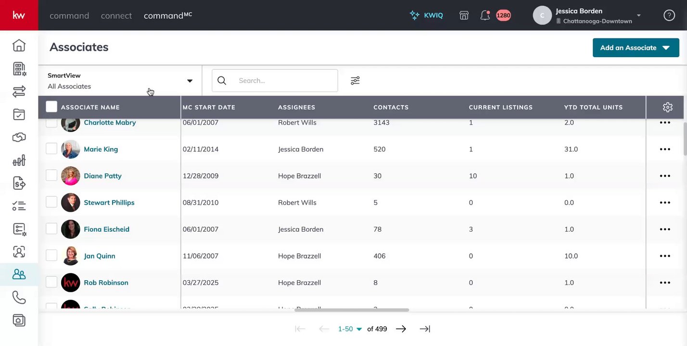Open Stewart Phillips's profile link

(x=109, y=202)
